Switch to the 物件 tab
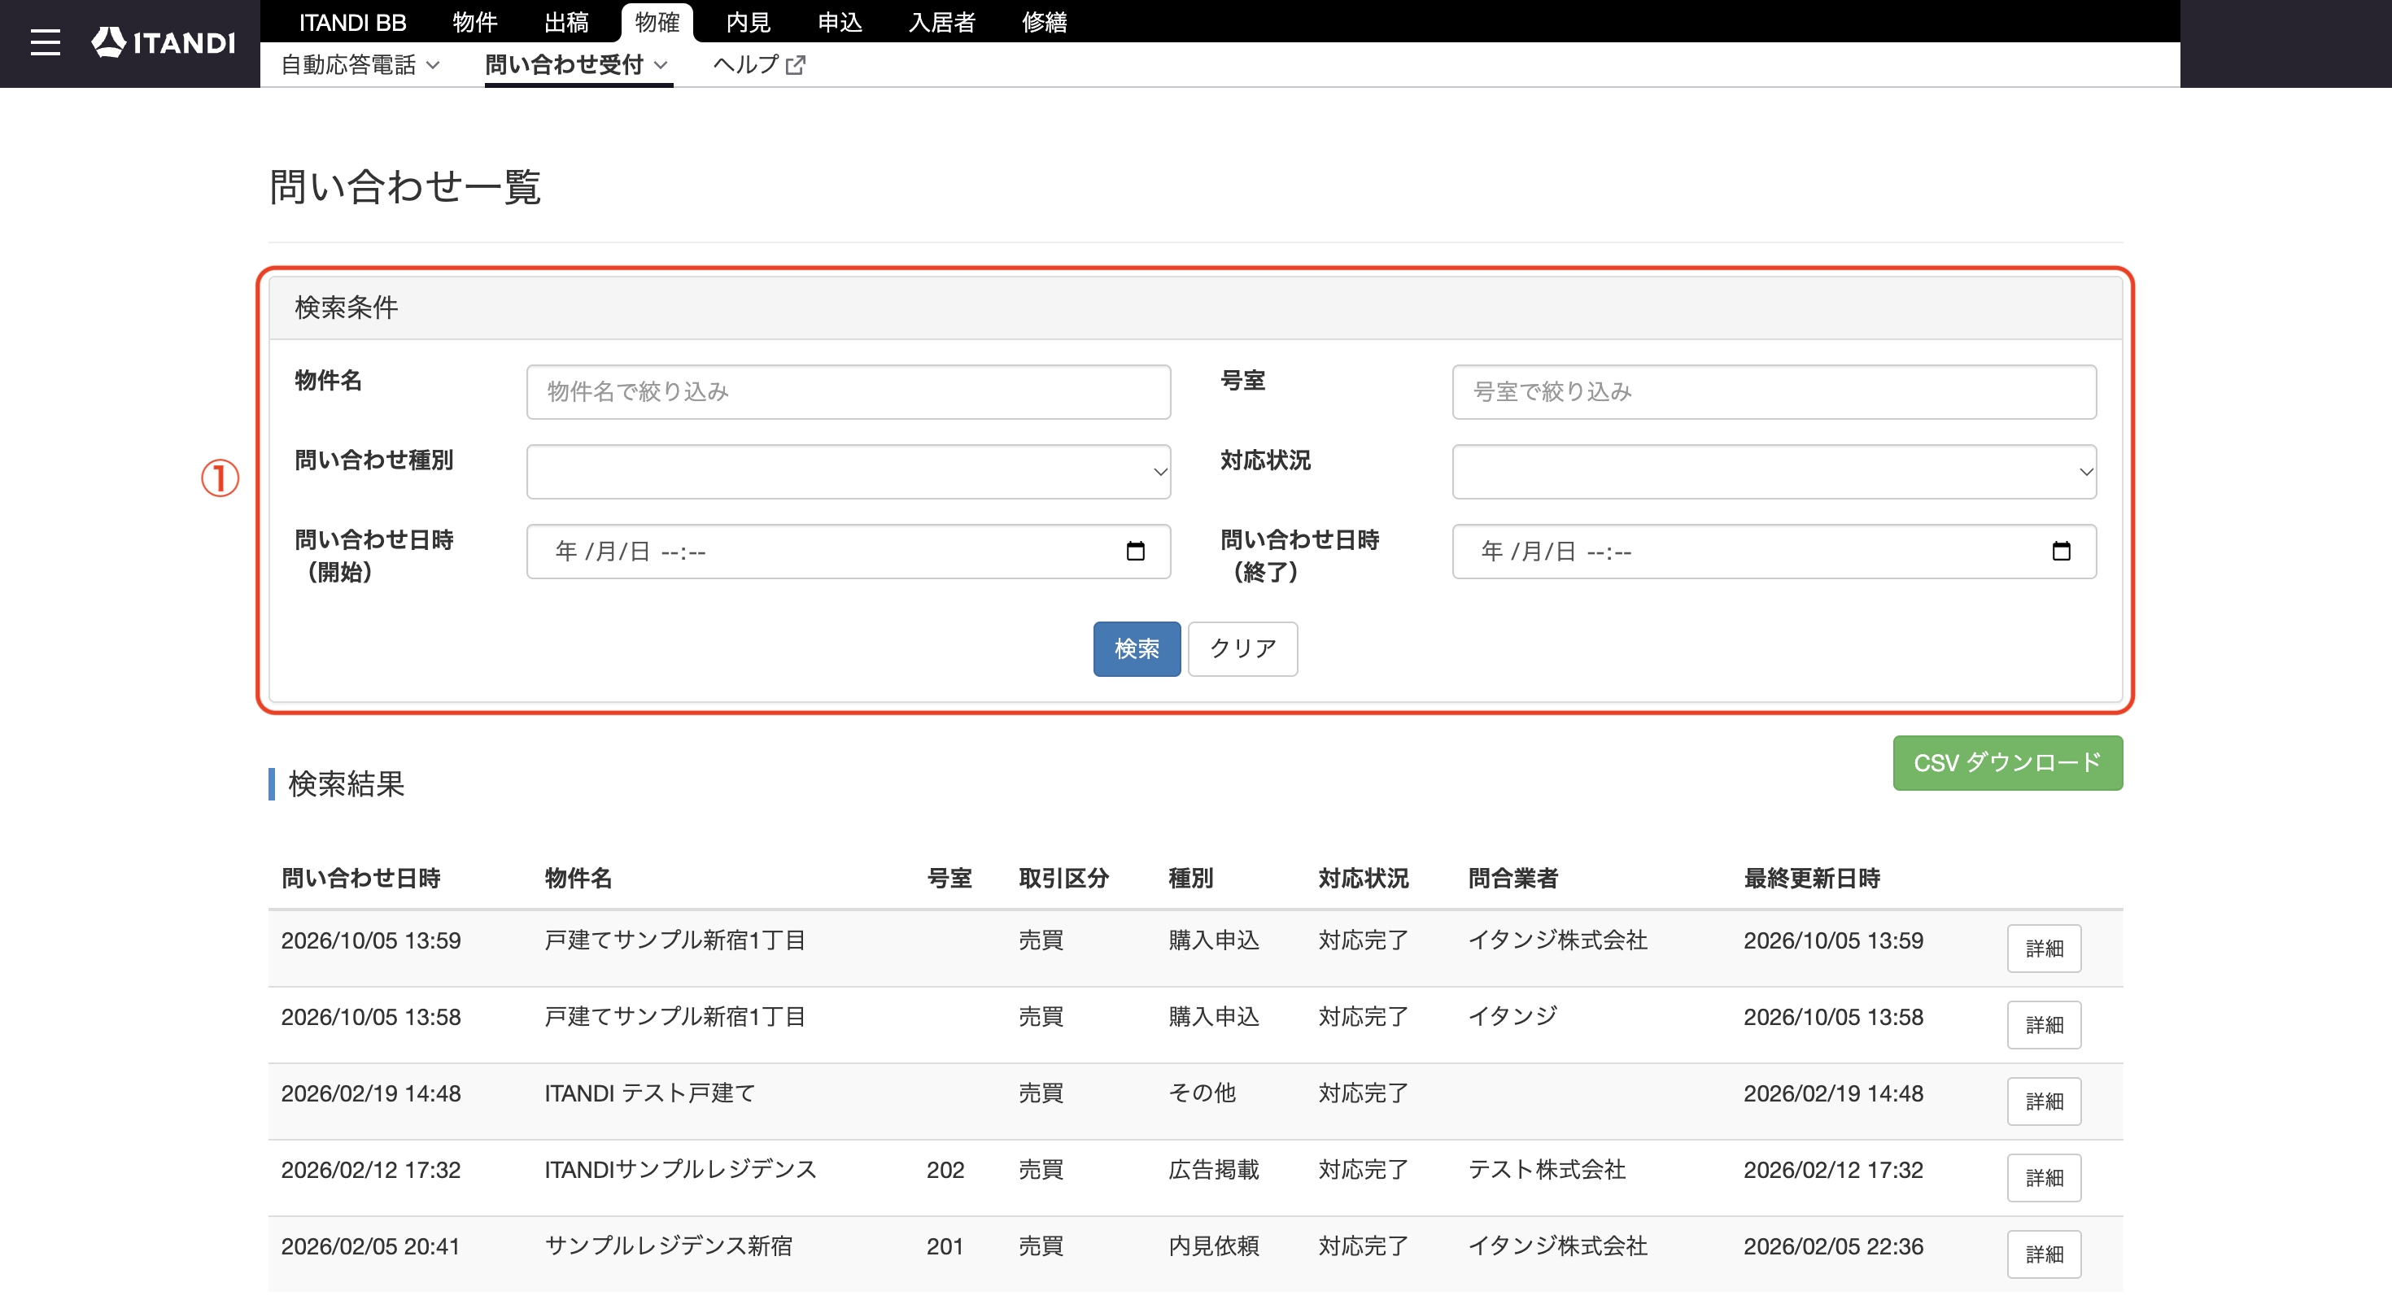2392x1300 pixels. (x=474, y=22)
